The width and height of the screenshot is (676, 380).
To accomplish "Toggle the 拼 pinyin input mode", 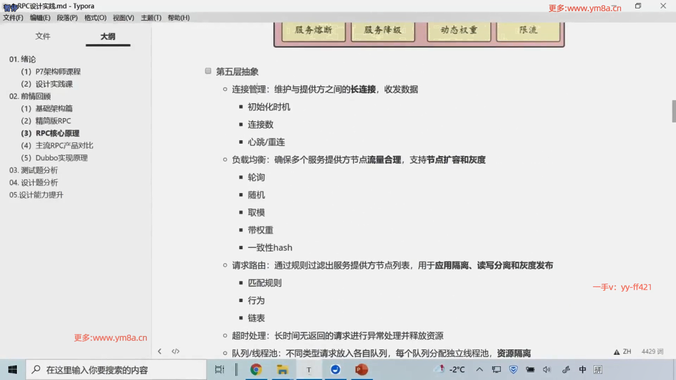I will tap(598, 369).
